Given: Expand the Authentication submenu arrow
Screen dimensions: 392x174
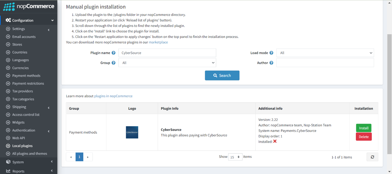Looking at the screenshot, I should click(49, 131).
